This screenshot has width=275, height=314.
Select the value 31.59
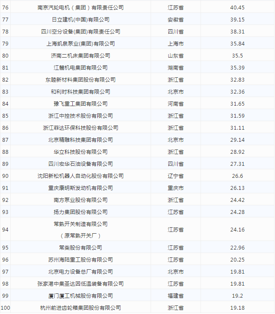pyautogui.click(x=237, y=116)
